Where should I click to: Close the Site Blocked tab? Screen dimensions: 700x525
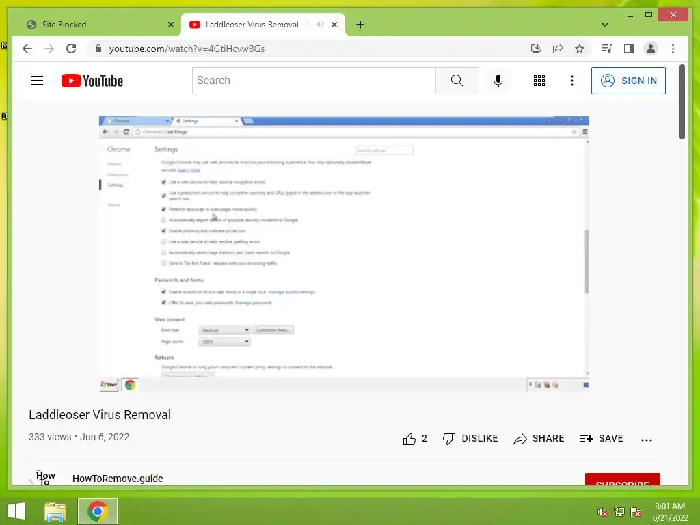[x=170, y=25]
